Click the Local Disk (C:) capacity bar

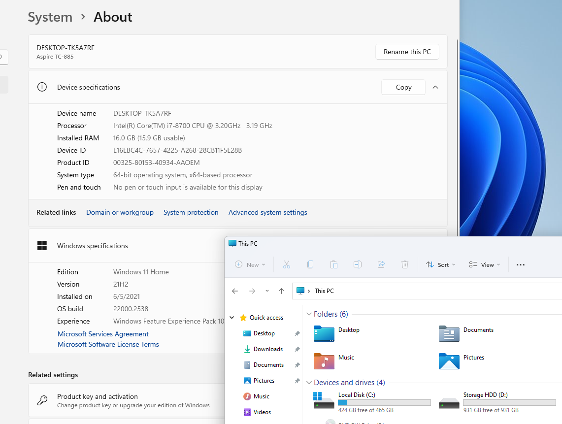(x=384, y=402)
